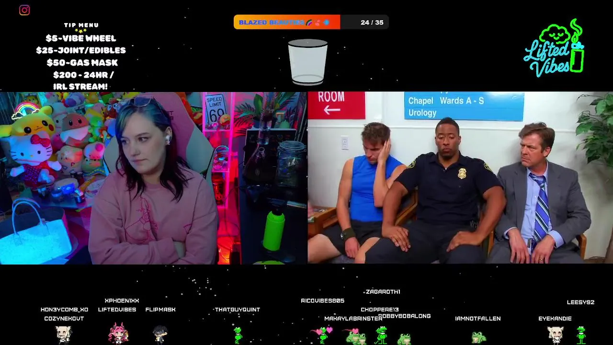Click the frog avatar under IAMNOTFALLEN
The width and height of the screenshot is (613, 345).
click(x=478, y=337)
